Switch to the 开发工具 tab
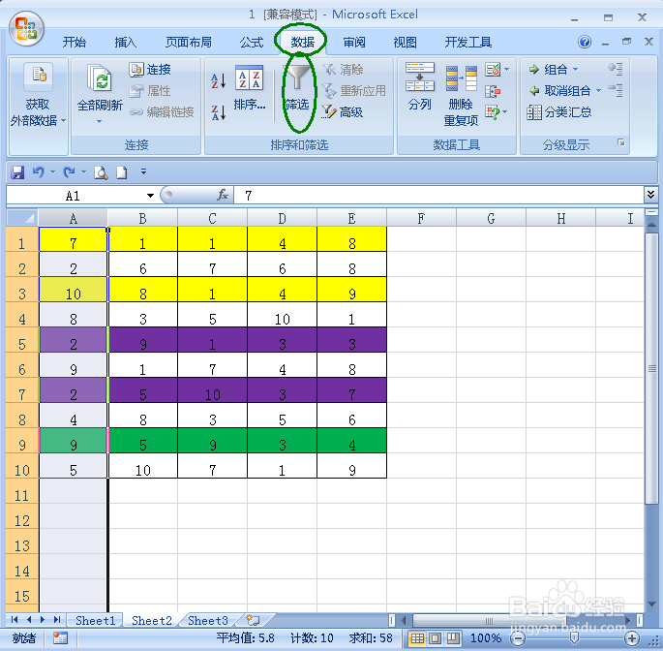The image size is (663, 651). pos(468,43)
